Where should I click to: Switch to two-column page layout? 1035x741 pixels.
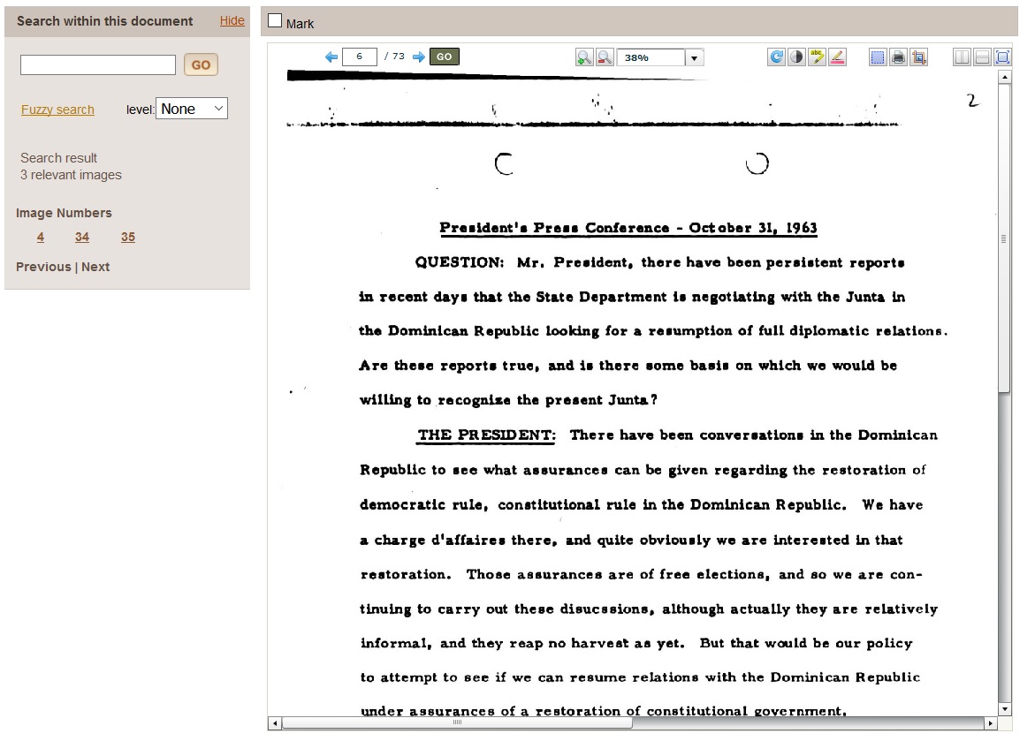(x=961, y=57)
